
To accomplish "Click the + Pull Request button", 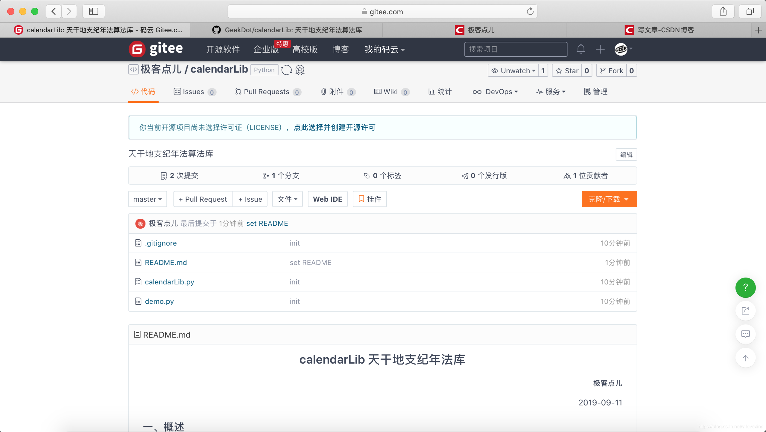I will point(203,199).
